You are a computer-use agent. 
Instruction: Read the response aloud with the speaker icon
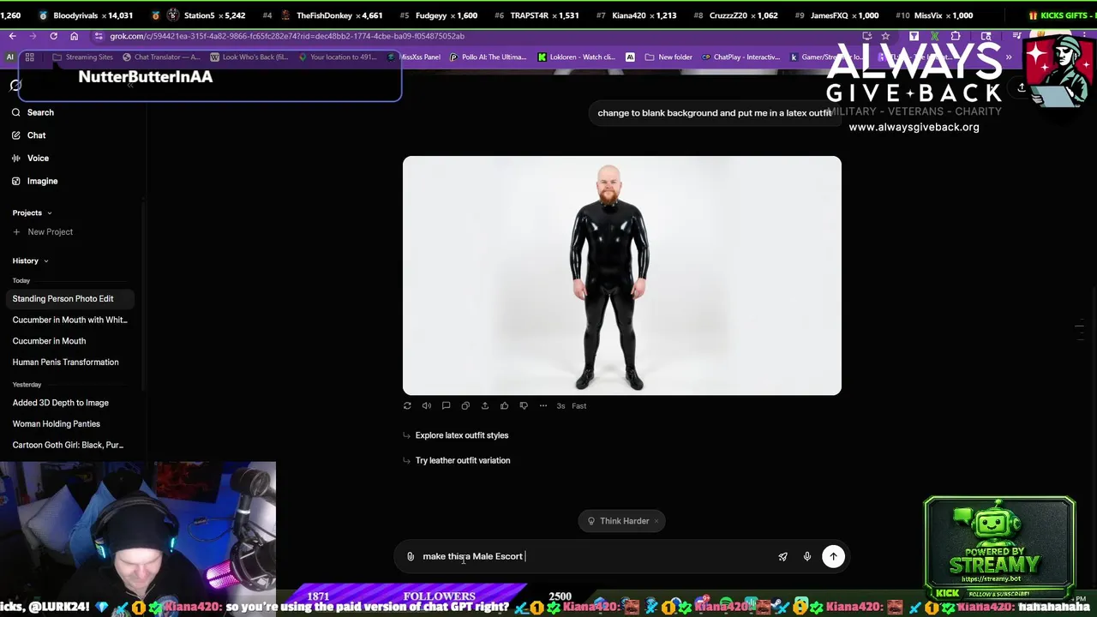(427, 406)
